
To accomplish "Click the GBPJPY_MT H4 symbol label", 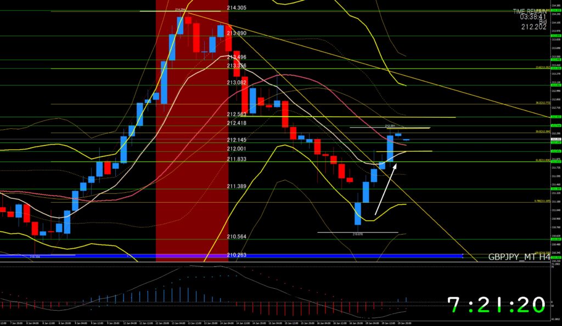I will coord(519,256).
